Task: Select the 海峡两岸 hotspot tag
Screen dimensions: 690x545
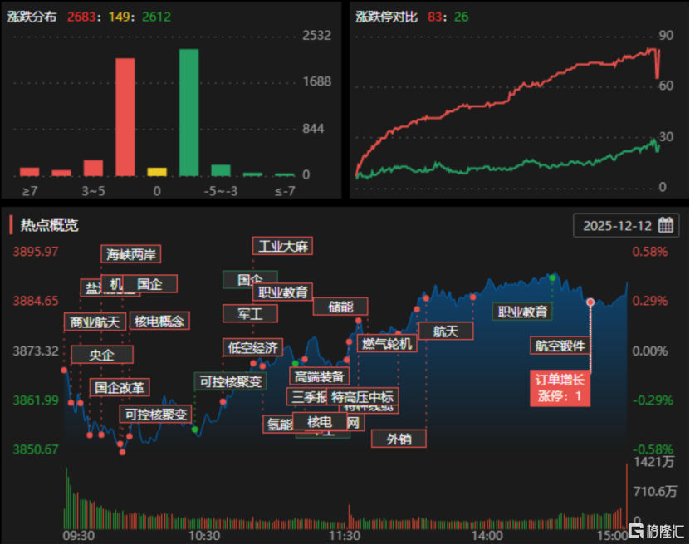Action: coord(133,253)
